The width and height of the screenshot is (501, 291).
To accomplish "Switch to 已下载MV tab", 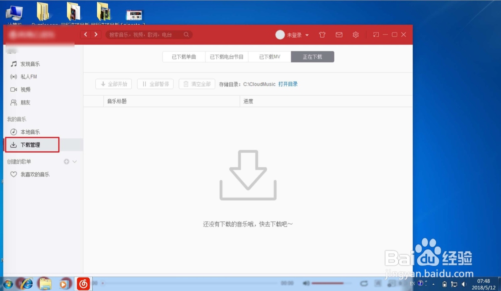I will pyautogui.click(x=270, y=56).
